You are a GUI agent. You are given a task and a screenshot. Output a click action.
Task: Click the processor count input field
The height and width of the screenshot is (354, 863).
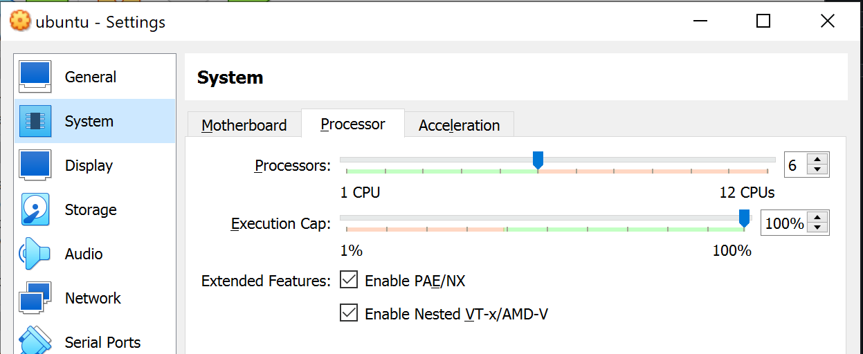794,165
